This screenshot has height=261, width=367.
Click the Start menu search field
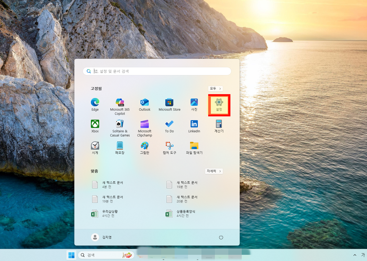tap(157, 71)
